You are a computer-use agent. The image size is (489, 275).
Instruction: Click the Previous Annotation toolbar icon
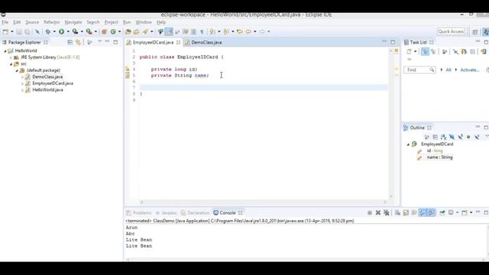tap(226, 31)
